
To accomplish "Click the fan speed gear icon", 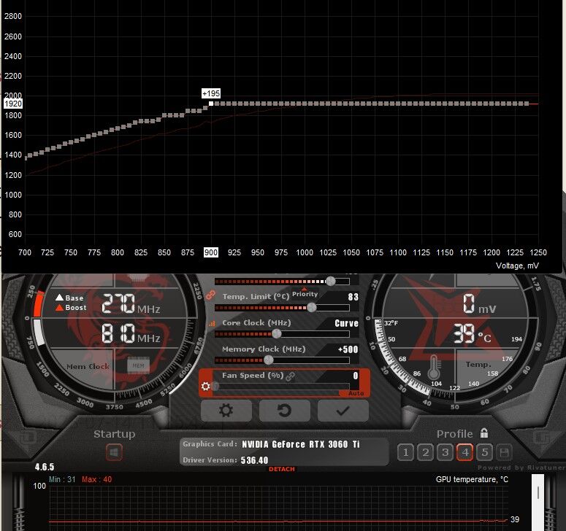I will pos(206,386).
